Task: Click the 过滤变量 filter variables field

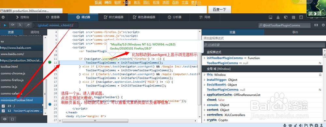Action: point(262,45)
